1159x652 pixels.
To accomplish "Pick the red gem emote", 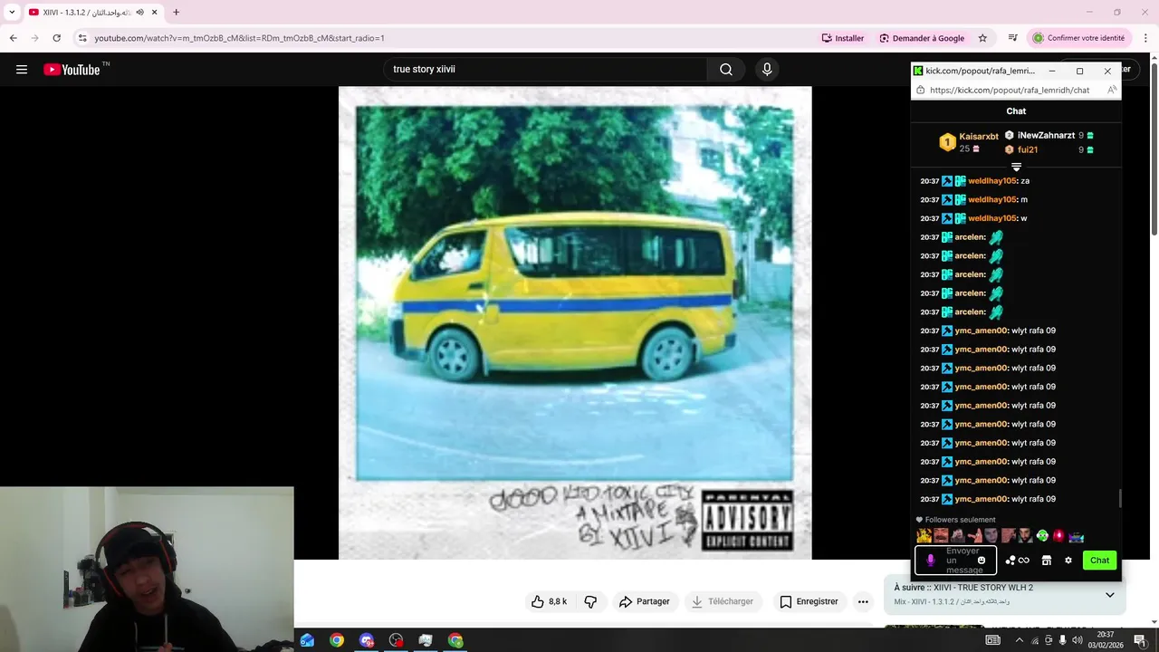I will pos(1058,536).
